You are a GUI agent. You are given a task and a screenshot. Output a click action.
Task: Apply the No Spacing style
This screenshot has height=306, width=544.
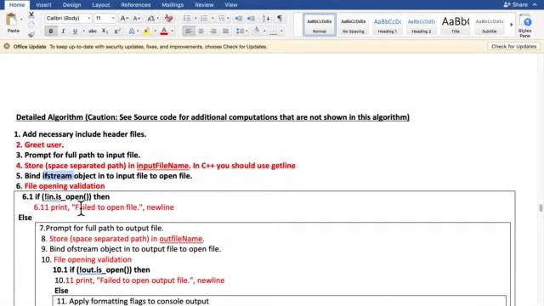354,25
